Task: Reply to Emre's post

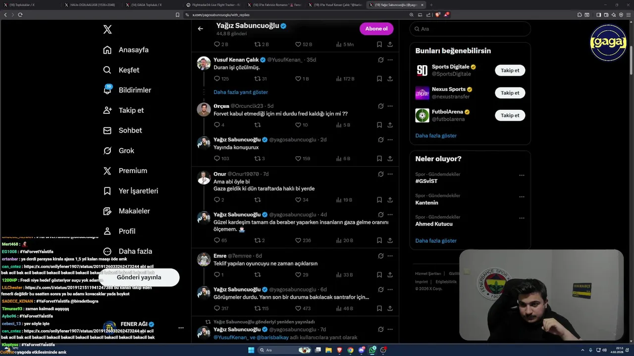Action: (217, 274)
